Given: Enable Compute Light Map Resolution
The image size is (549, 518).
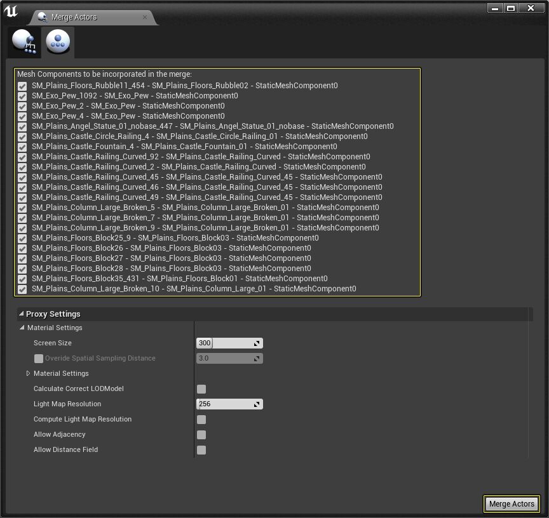Looking at the screenshot, I should 201,420.
